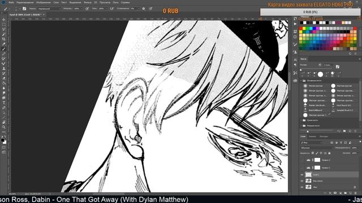The height and width of the screenshot is (203, 362).
Task: Open the brush opacity dropdown arrow
Action: click(x=81, y=8)
